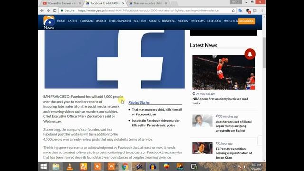
Task: Open the ECP Imran Khan petition headline
Action: coord(234,153)
